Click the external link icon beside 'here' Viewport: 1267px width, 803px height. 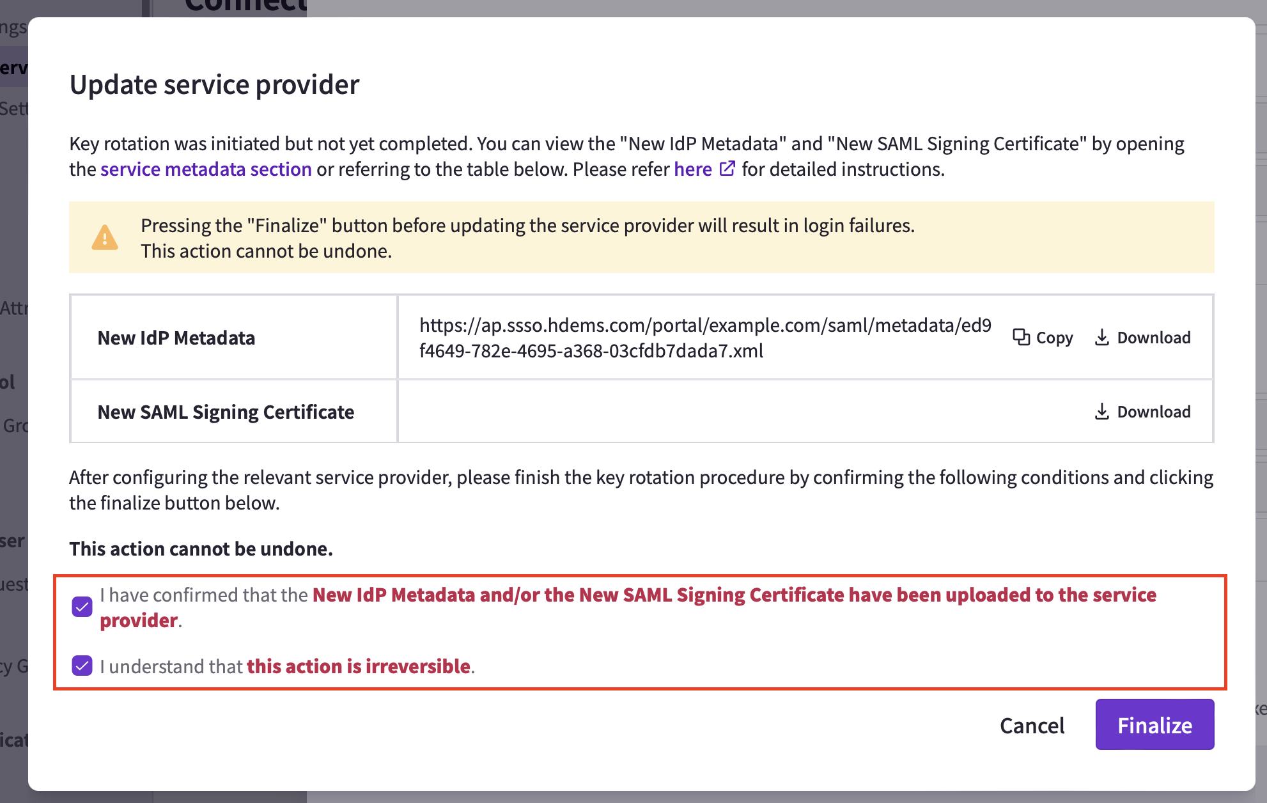click(x=727, y=169)
